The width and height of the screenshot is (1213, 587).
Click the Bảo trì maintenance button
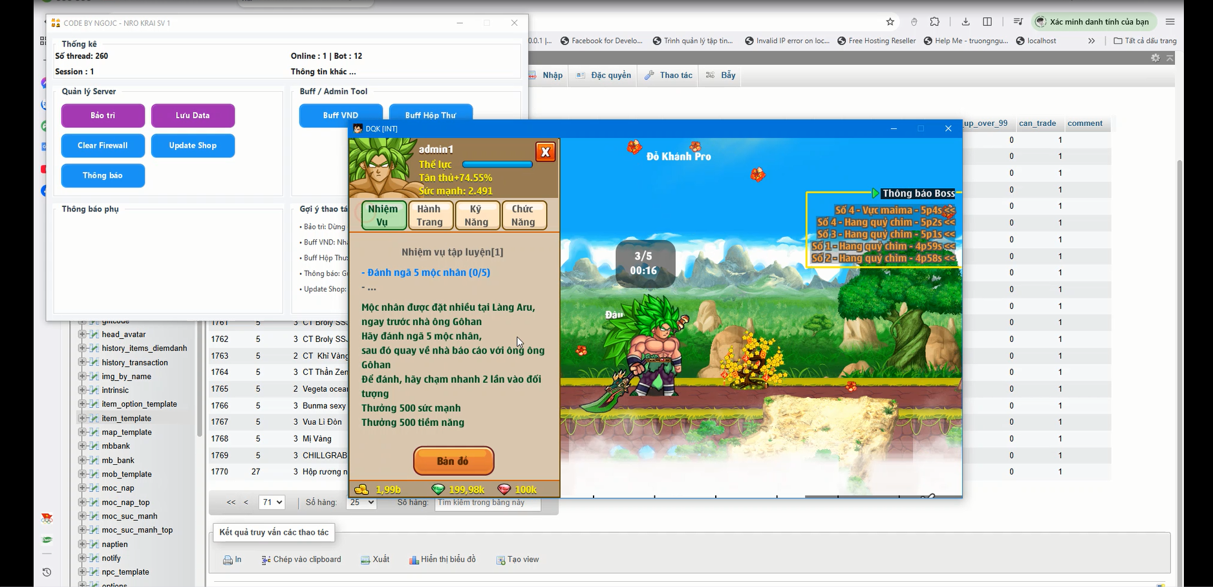(x=103, y=116)
